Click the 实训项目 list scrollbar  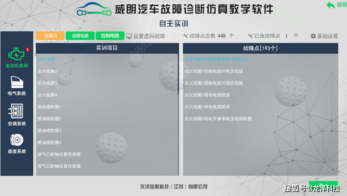click(178, 74)
